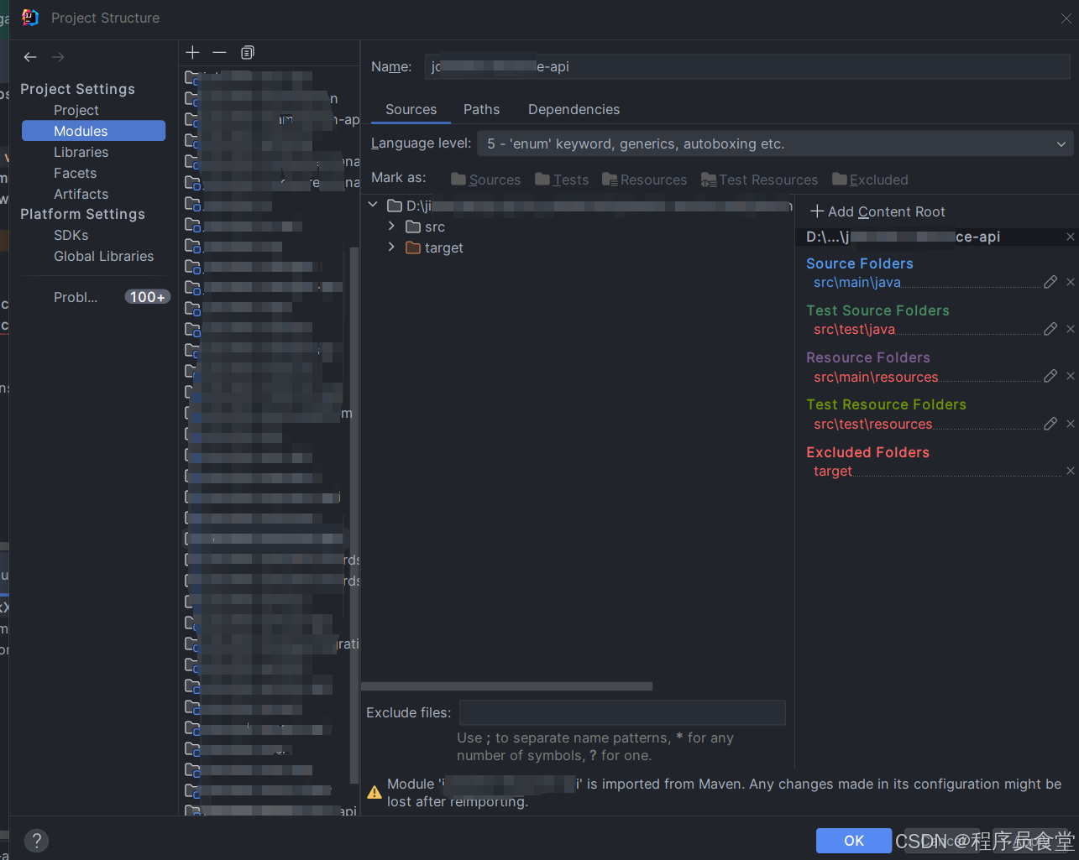Mark selected folder as Sources

pos(485,179)
